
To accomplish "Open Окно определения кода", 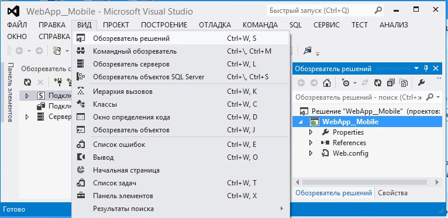I will pyautogui.click(x=181, y=117).
